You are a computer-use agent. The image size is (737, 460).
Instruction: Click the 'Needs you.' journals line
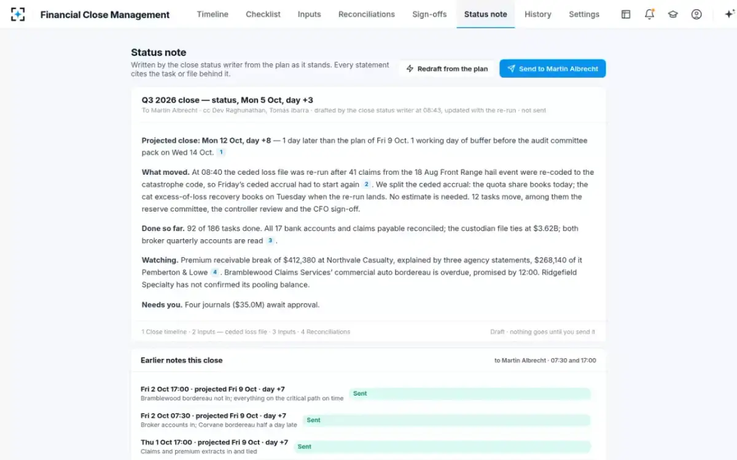[230, 304]
